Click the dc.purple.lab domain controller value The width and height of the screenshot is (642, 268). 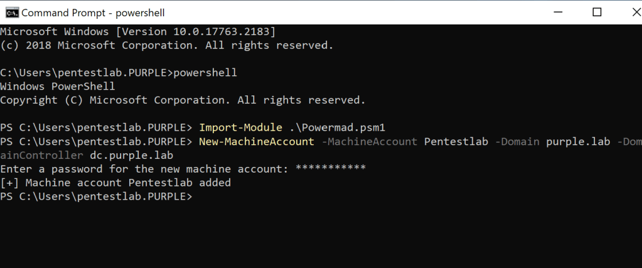pyautogui.click(x=131, y=155)
